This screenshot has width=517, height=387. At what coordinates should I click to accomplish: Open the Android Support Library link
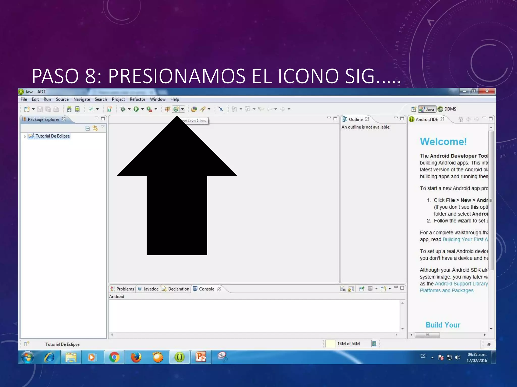click(x=461, y=284)
